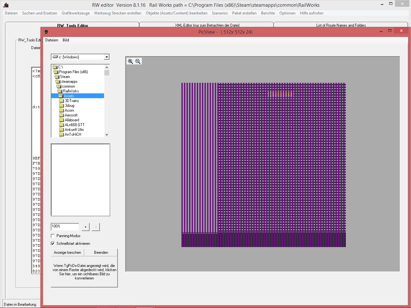Click the Anzeige loeschen button
Image resolution: width=411 pixels, height=308 pixels.
click(x=67, y=252)
